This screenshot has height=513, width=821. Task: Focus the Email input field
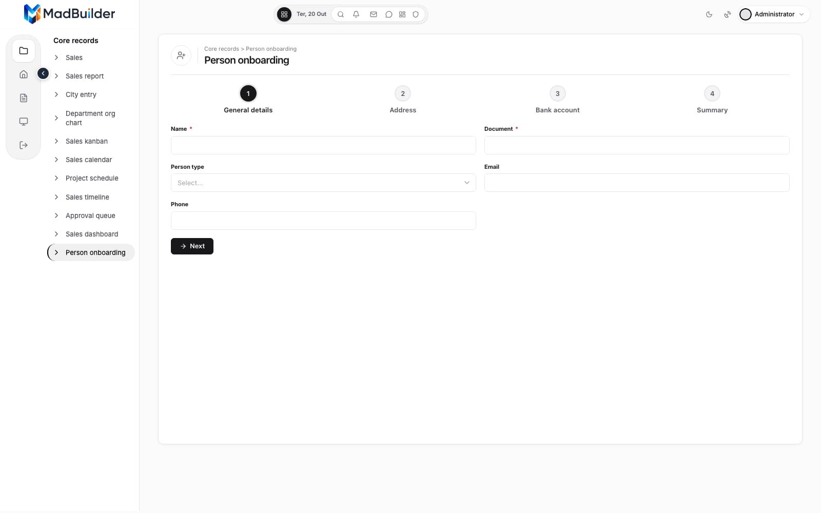(x=637, y=183)
